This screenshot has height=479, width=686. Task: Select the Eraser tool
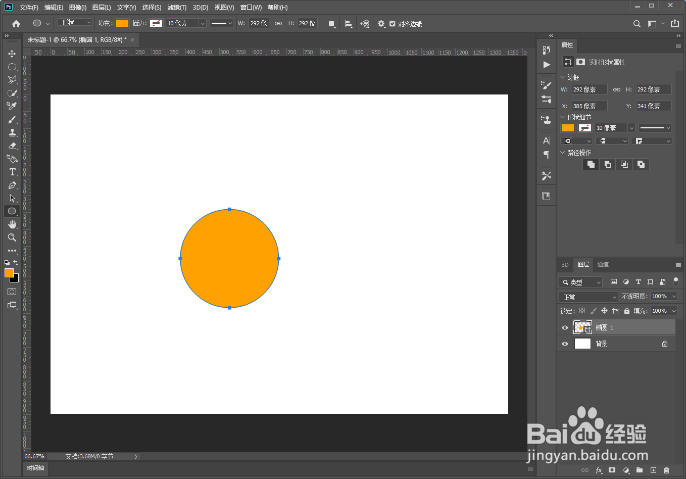[x=12, y=146]
